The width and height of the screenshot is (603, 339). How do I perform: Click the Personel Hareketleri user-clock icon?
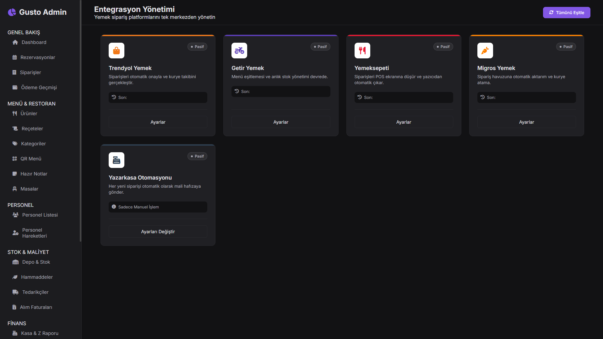pyautogui.click(x=15, y=233)
